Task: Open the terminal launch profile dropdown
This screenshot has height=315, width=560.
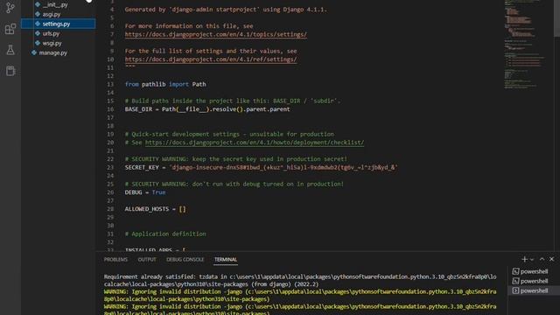Action: [x=532, y=260]
